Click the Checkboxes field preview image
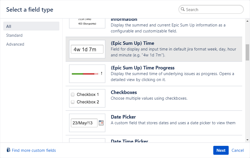The height and width of the screenshot is (158, 250). (x=87, y=98)
